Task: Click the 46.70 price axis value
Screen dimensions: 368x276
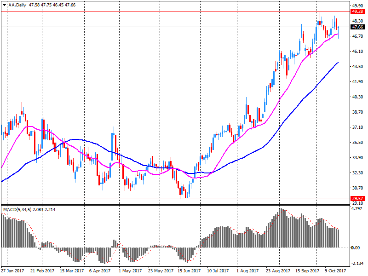Action: (x=358, y=36)
